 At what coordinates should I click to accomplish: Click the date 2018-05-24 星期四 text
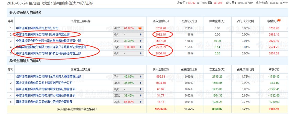[23, 3]
